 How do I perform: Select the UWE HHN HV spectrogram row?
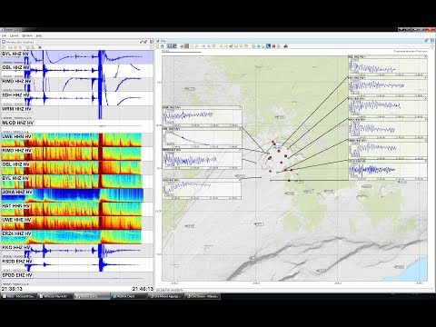point(77,140)
